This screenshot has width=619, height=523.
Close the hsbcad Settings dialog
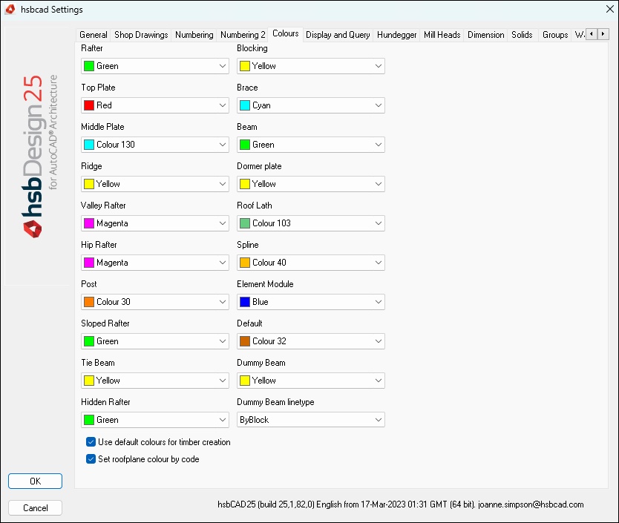click(610, 9)
